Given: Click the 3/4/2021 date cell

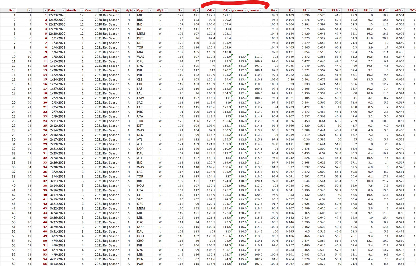Looking at the screenshot, I should point(56,177).
